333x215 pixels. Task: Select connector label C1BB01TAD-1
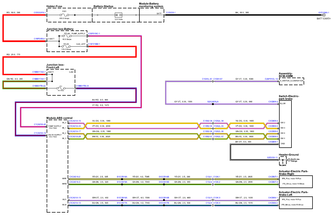pyautogui.click(x=39, y=72)
